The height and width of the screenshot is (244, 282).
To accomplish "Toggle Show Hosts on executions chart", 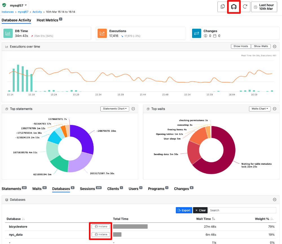I will [241, 46].
